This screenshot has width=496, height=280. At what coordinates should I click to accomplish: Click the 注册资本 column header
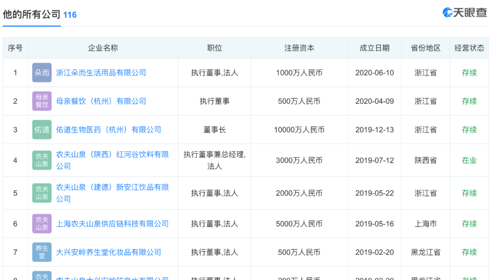coord(299,48)
